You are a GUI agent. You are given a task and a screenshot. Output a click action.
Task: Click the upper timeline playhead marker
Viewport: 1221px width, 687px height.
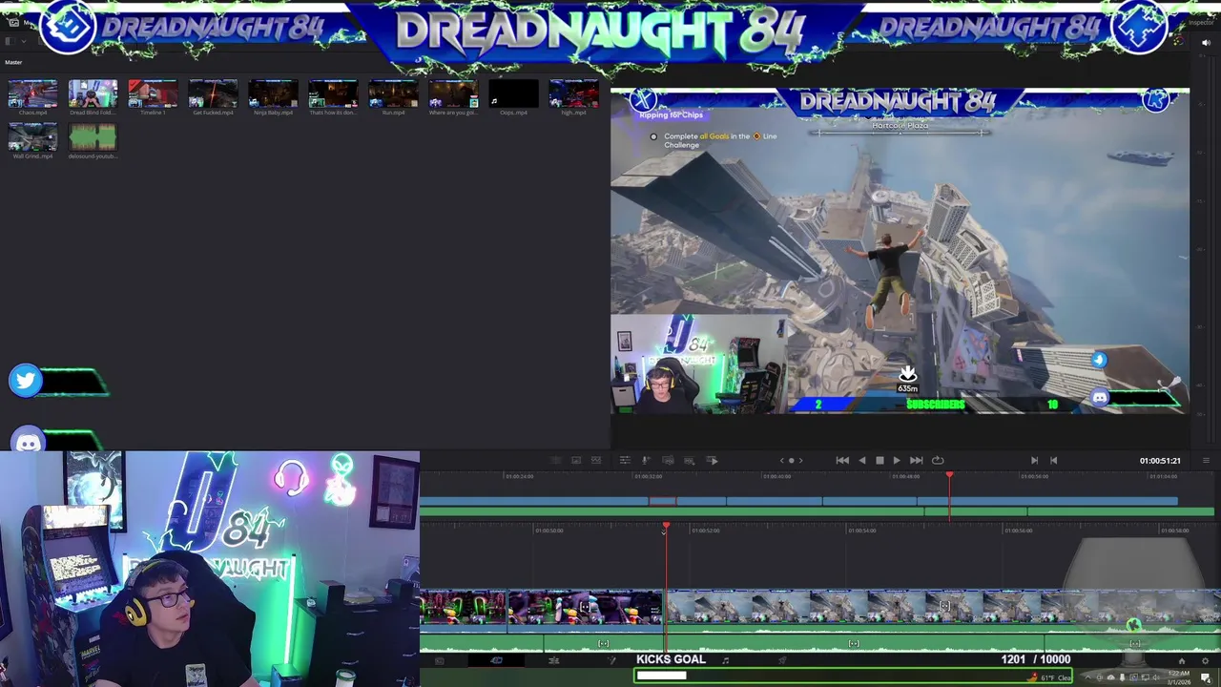(x=949, y=474)
